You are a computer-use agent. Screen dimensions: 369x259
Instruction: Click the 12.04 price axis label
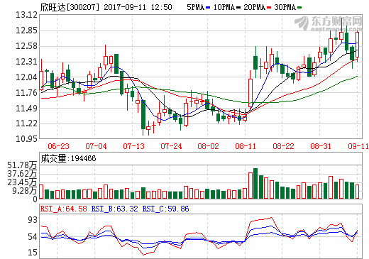26,77
